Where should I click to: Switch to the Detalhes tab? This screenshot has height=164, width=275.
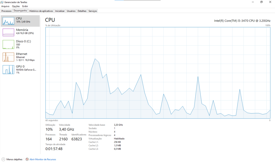coord(82,11)
